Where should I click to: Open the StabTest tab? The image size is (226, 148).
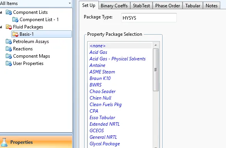141,6
